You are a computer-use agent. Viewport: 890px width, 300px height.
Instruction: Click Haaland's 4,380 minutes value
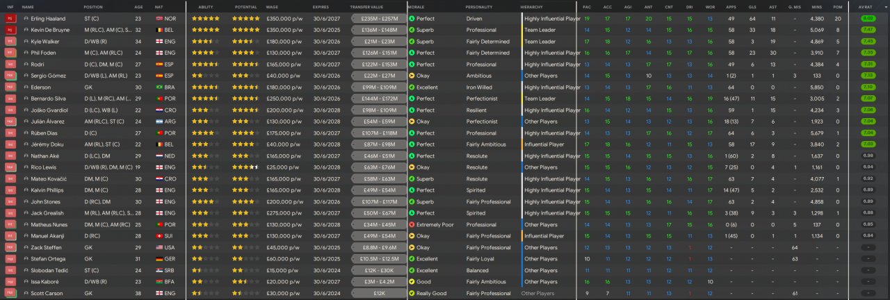[x=816, y=19]
